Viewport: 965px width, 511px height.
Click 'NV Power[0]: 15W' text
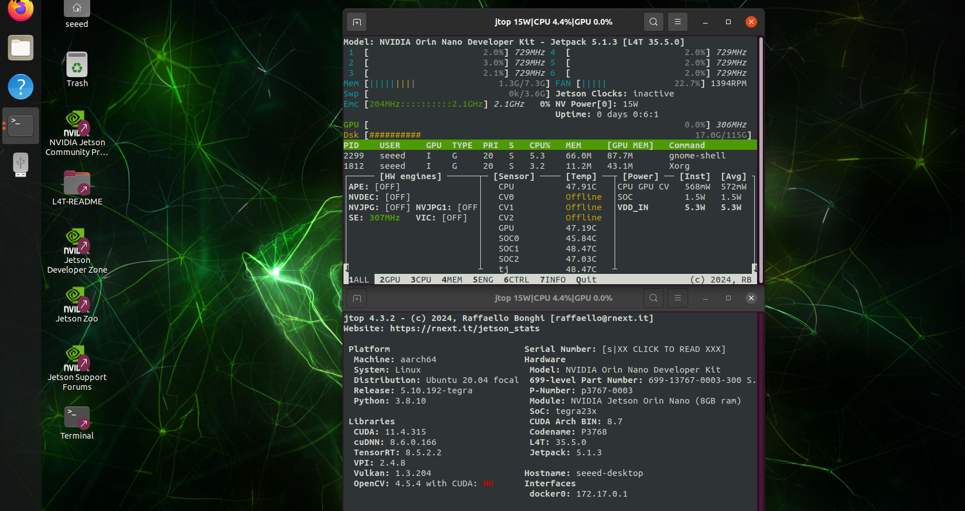pos(597,104)
